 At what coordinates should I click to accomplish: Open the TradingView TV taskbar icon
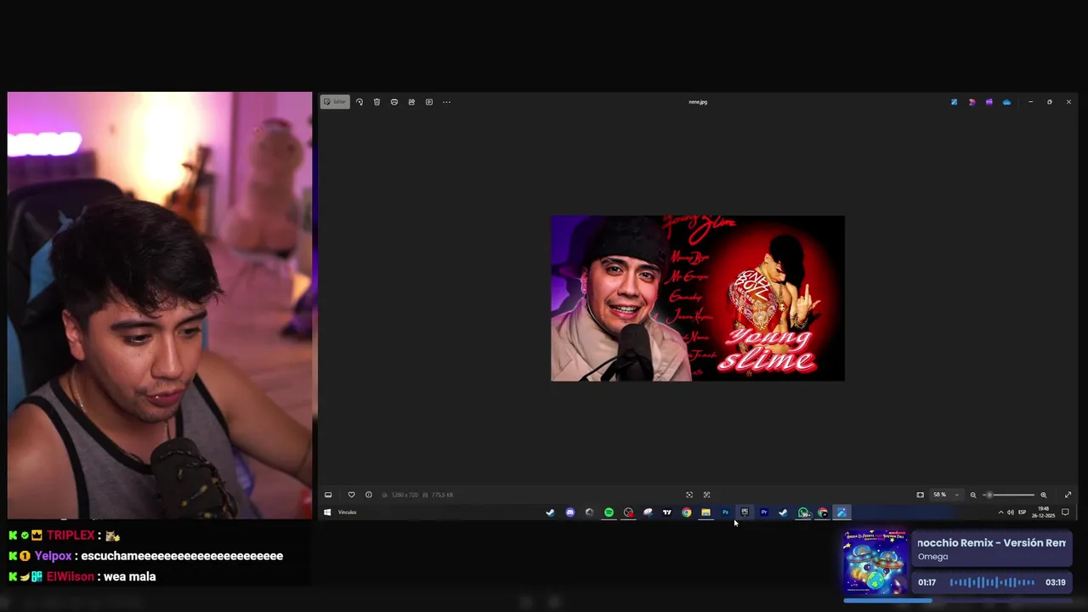(x=667, y=513)
